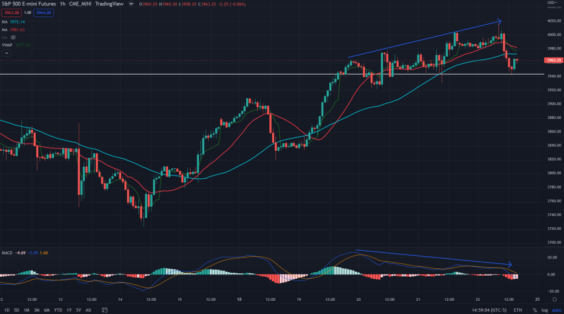The height and width of the screenshot is (314, 564).
Task: Open the ETH session selector
Action: (518, 310)
